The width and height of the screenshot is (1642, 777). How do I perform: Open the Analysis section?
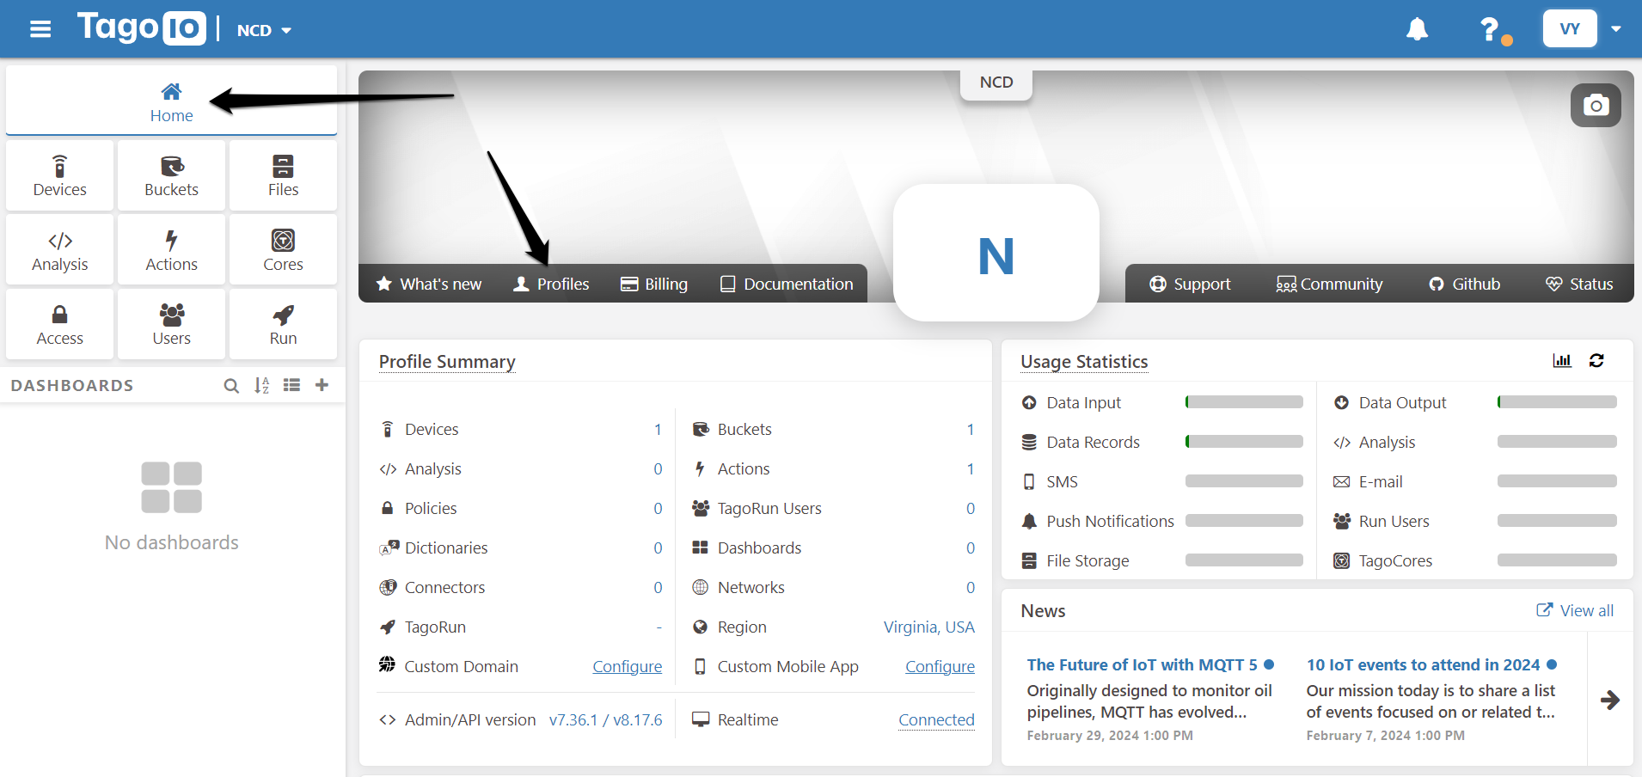58,249
